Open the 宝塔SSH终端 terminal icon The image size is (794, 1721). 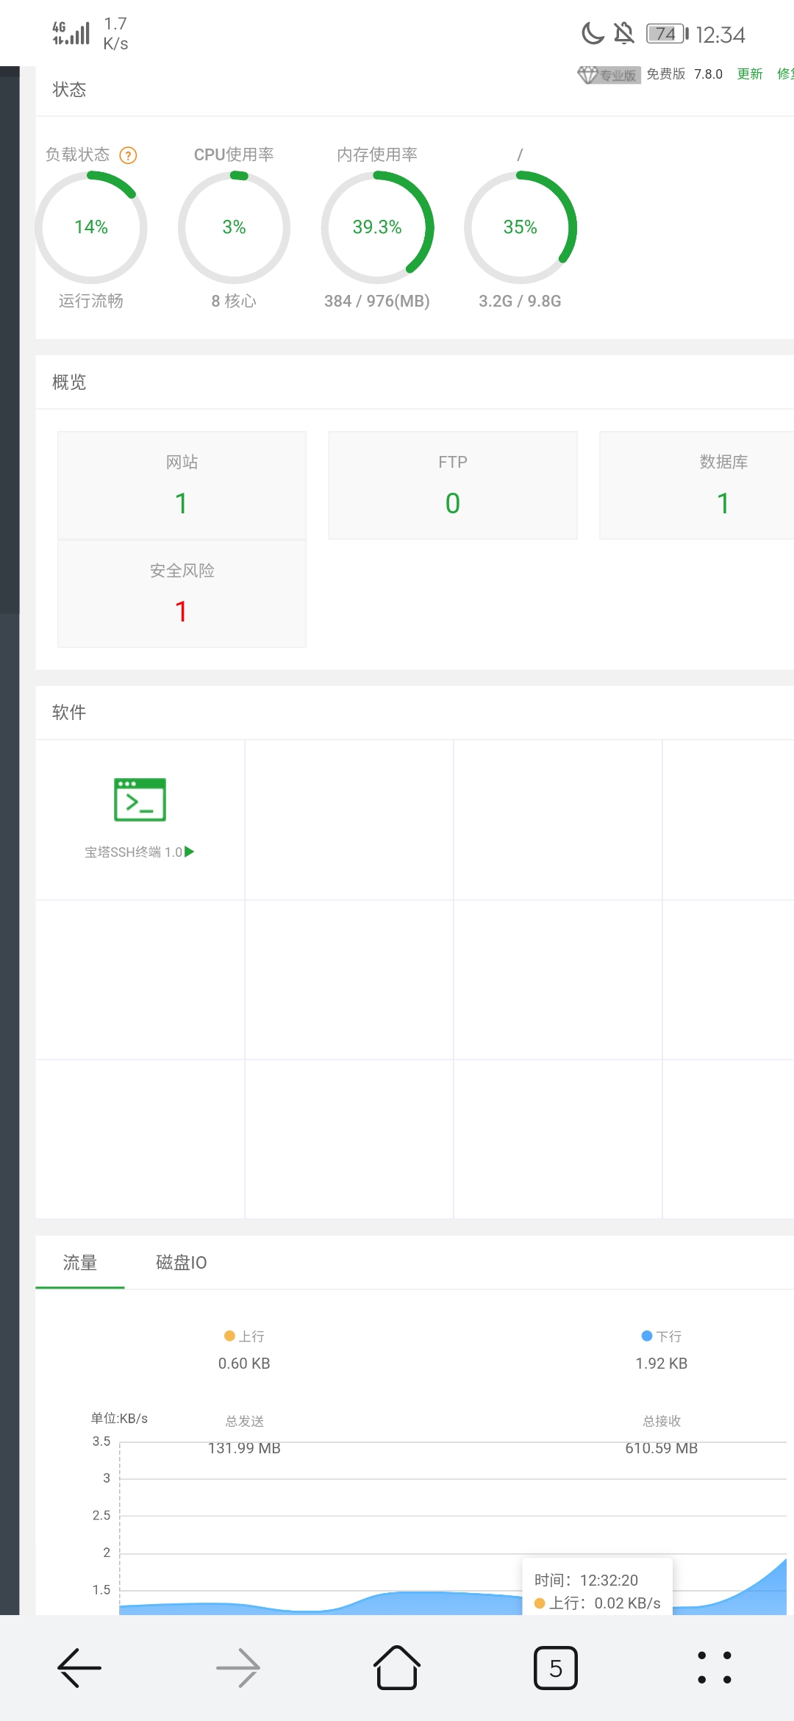[140, 799]
